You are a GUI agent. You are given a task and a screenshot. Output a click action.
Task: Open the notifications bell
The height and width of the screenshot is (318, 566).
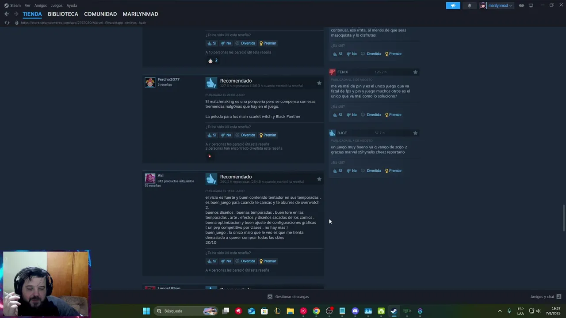point(470,6)
